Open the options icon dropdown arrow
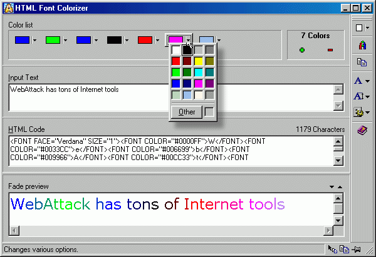Viewport: 376px width, 257px height. click(x=367, y=112)
